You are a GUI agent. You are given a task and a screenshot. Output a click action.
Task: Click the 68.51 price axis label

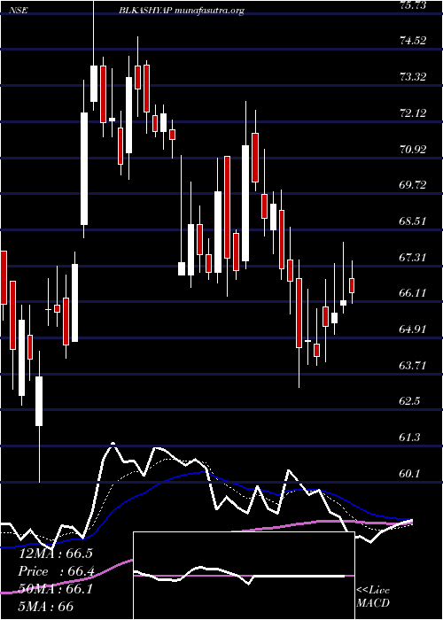pyautogui.click(x=413, y=221)
